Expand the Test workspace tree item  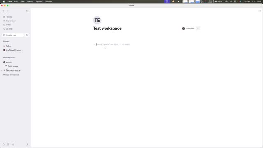tap(2, 70)
